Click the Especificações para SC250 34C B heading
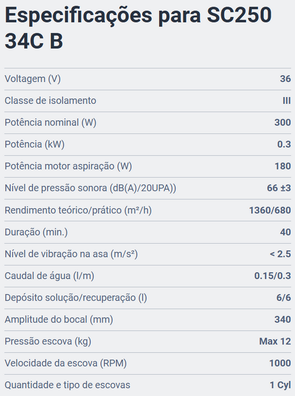The width and height of the screenshot is (295, 396). click(138, 28)
